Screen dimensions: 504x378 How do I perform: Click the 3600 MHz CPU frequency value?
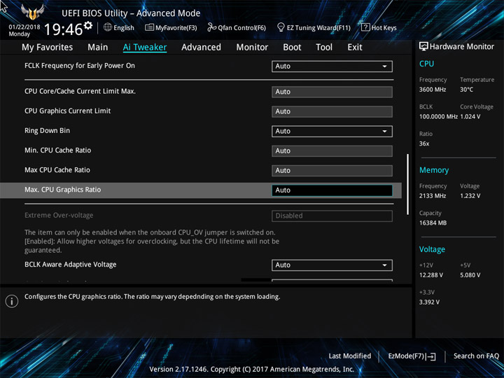[x=433, y=90]
